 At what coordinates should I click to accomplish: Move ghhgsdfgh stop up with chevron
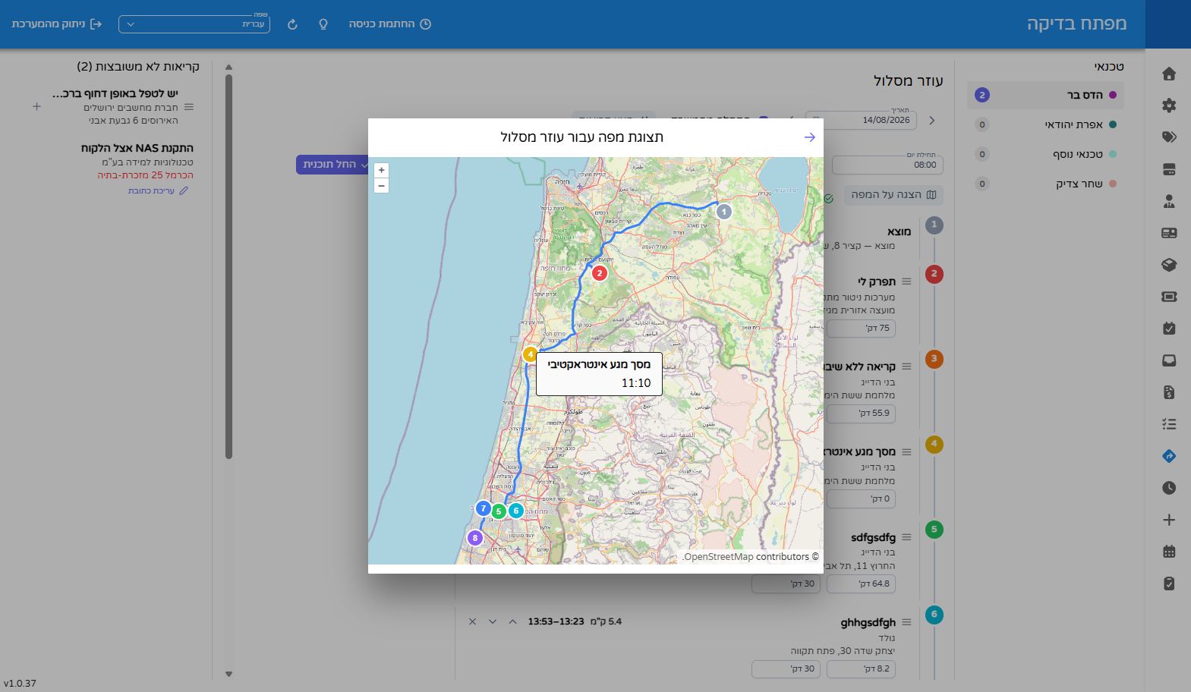click(x=512, y=621)
